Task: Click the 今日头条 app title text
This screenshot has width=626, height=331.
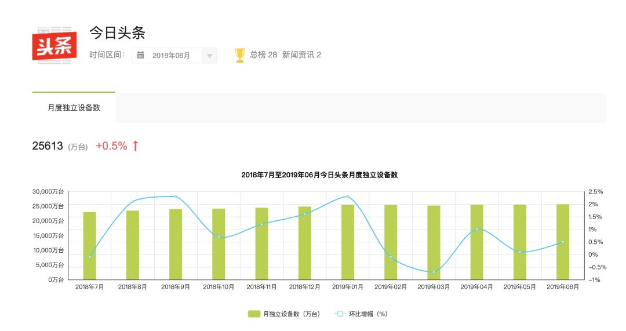Action: [x=117, y=32]
